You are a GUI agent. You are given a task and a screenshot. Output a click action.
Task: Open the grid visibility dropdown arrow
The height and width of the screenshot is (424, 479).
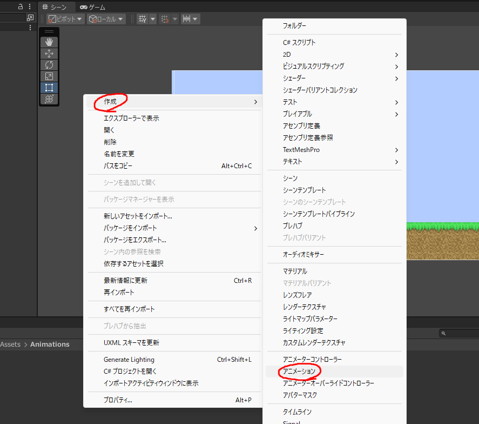[x=153, y=19]
